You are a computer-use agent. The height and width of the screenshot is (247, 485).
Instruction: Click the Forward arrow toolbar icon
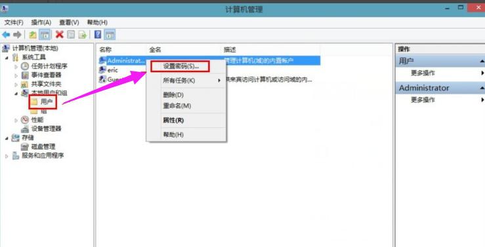(17, 35)
